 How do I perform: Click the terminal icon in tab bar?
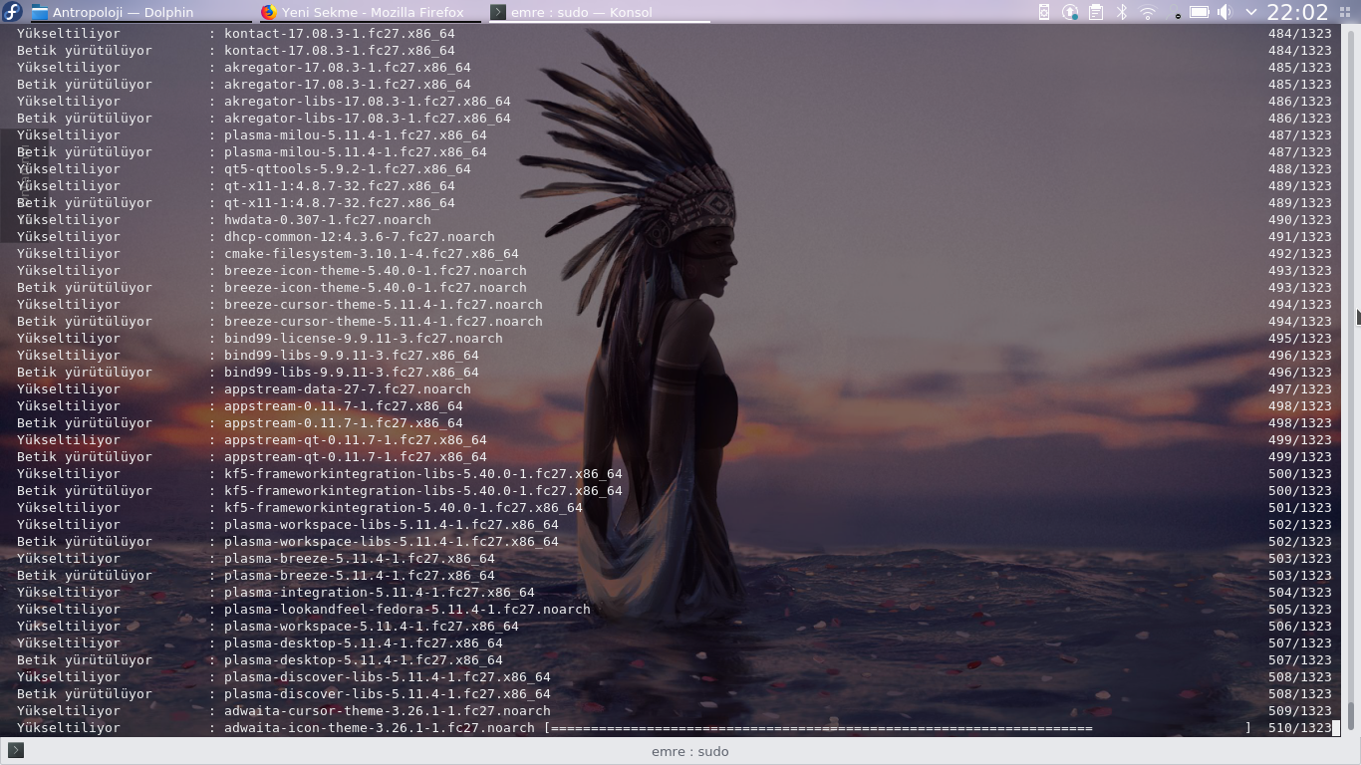click(15, 750)
